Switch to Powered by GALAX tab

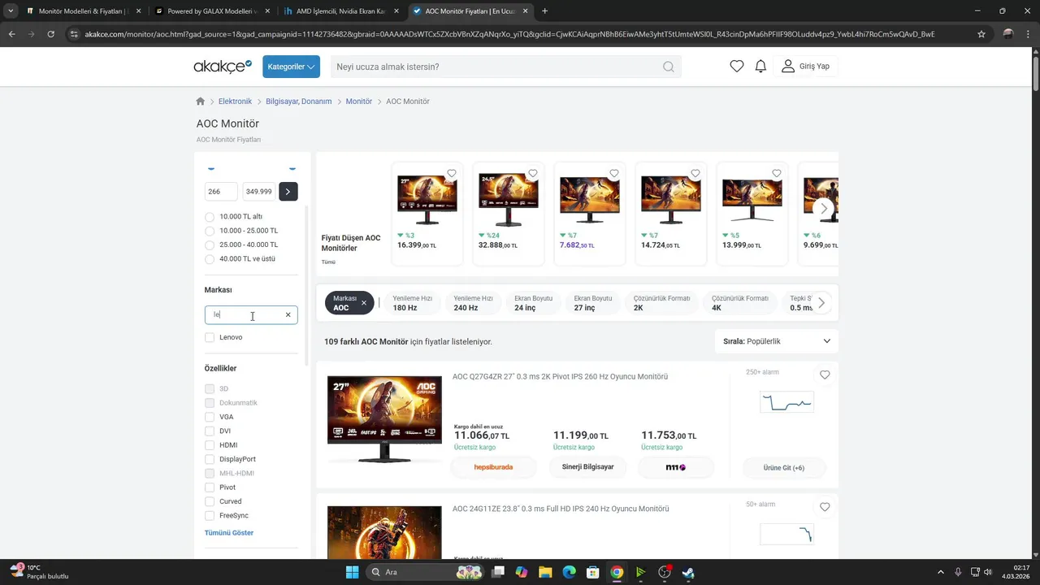[x=213, y=11]
